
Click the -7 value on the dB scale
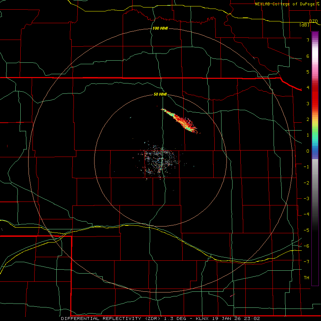(306, 262)
